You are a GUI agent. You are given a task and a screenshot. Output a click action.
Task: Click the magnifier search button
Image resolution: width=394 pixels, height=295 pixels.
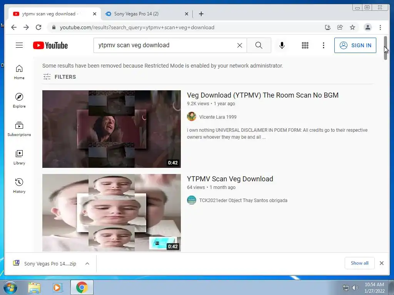pyautogui.click(x=259, y=45)
